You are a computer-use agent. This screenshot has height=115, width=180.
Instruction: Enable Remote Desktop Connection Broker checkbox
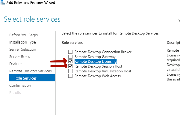coord(70,52)
